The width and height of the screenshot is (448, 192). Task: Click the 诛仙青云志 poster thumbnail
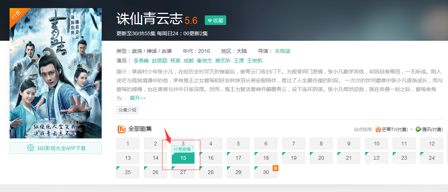tap(56, 73)
